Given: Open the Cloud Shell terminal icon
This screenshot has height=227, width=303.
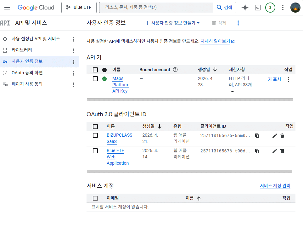Looking at the screenshot, I should [x=257, y=8].
